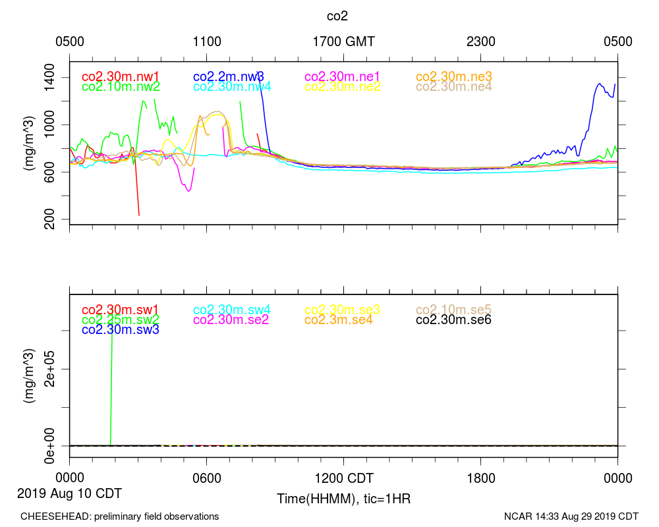Select legend label co2.10m.se5
659x527 pixels.
coord(453,310)
